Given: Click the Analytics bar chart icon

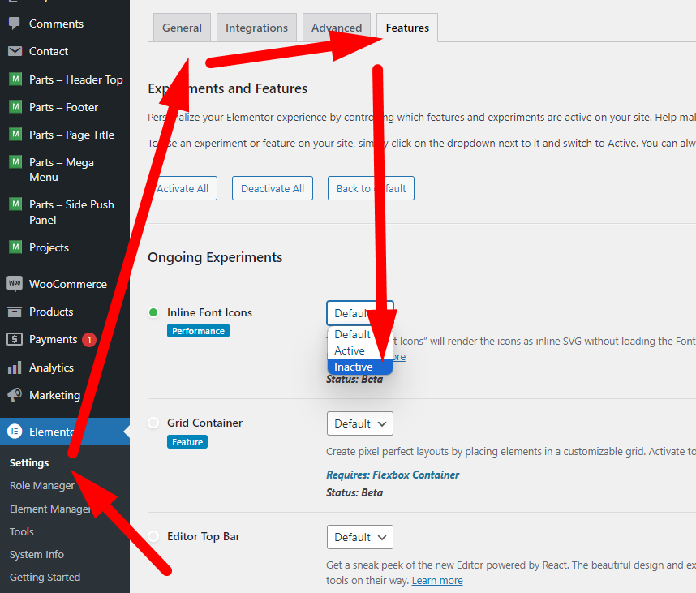Looking at the screenshot, I should (x=15, y=367).
